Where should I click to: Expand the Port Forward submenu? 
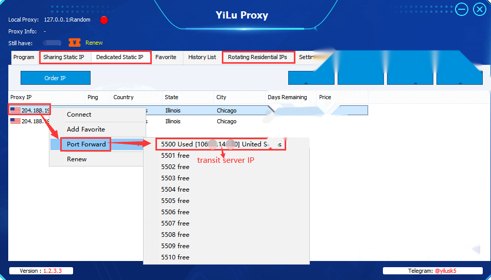pyautogui.click(x=86, y=144)
